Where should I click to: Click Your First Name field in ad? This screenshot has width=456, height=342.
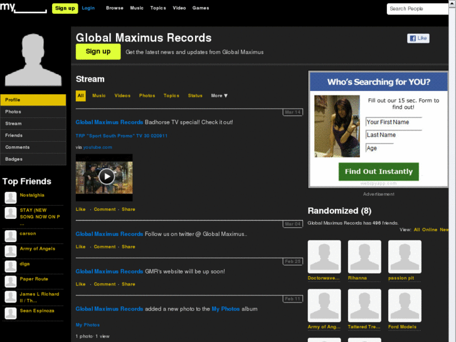[393, 122]
